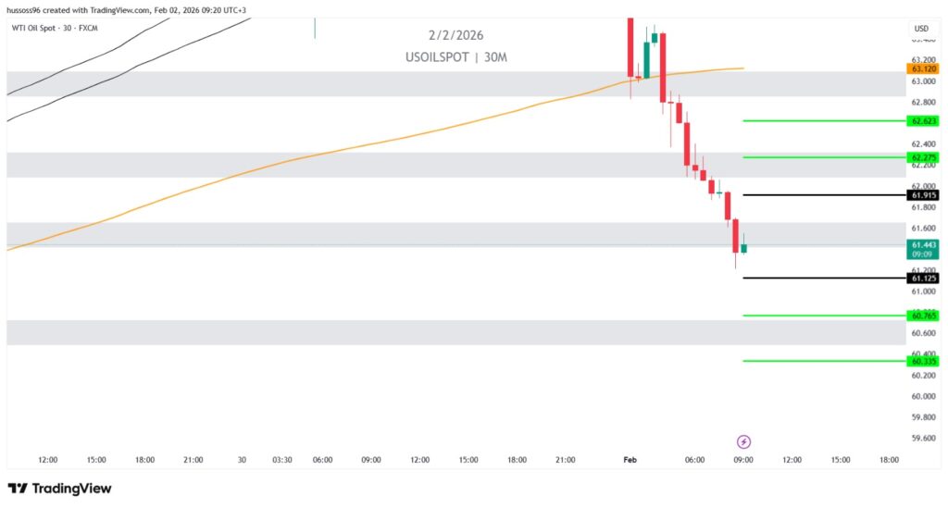The width and height of the screenshot is (948, 508).
Task: Click the TradingView logo icon
Action: click(x=17, y=489)
